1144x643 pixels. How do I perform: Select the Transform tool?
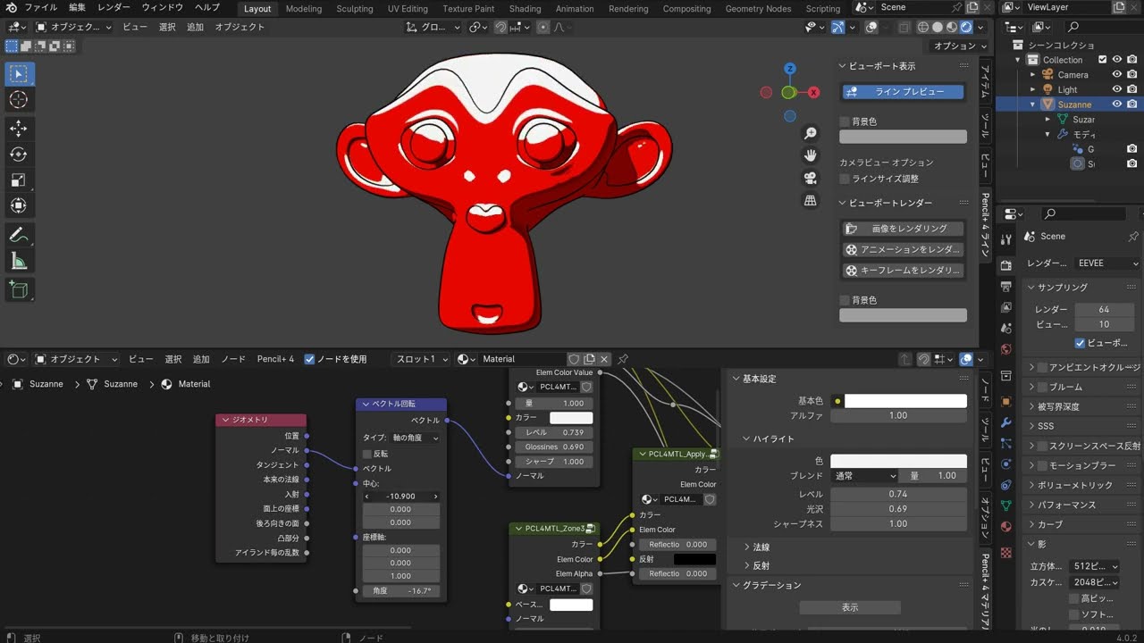[x=18, y=206]
